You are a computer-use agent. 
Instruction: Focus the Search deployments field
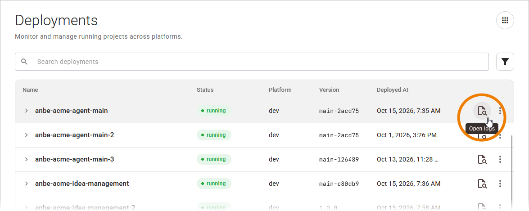tap(252, 62)
